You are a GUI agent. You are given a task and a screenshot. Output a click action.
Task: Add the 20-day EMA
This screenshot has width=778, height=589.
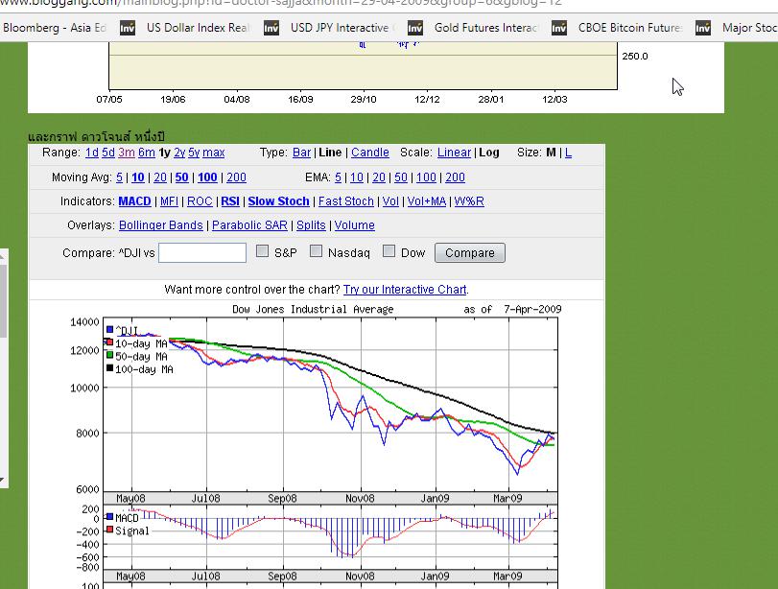[379, 177]
